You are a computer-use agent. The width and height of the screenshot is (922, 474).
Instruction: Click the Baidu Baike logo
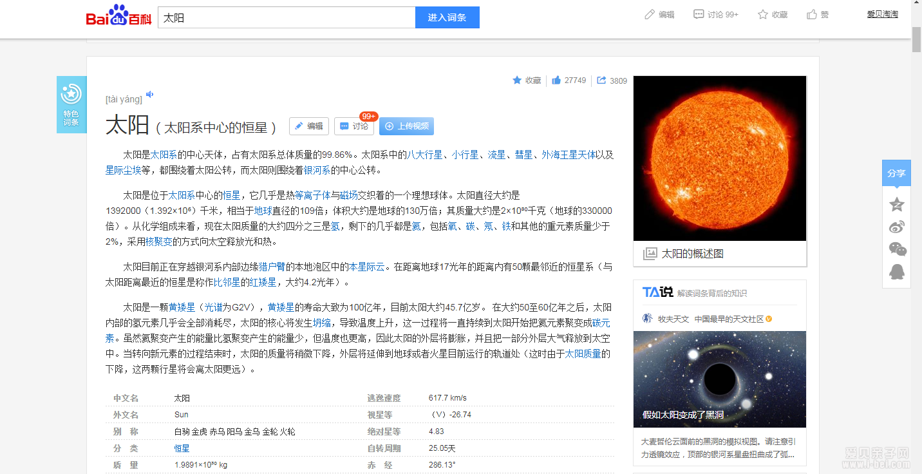(x=118, y=15)
